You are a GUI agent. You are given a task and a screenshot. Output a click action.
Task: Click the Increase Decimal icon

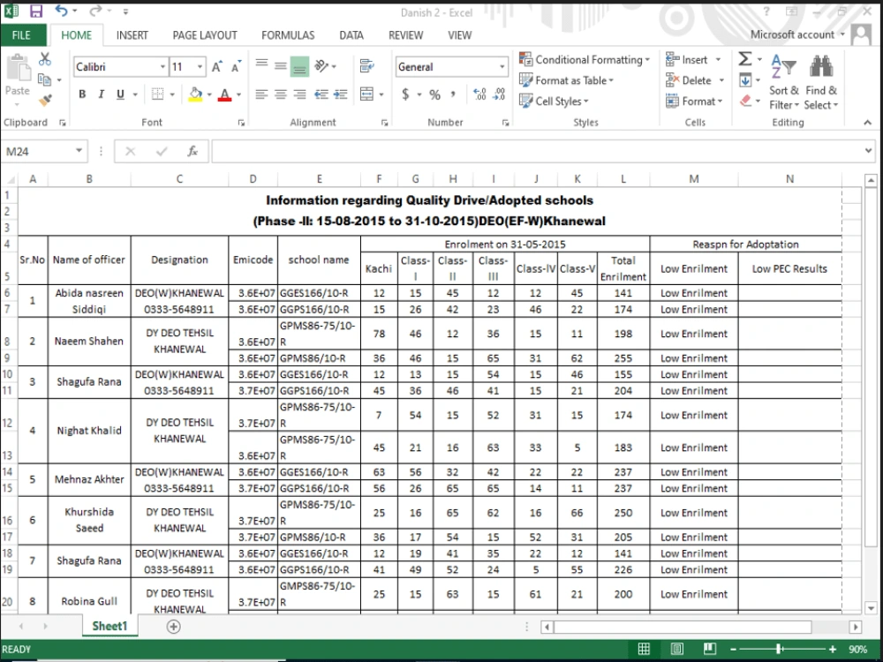pyautogui.click(x=479, y=94)
